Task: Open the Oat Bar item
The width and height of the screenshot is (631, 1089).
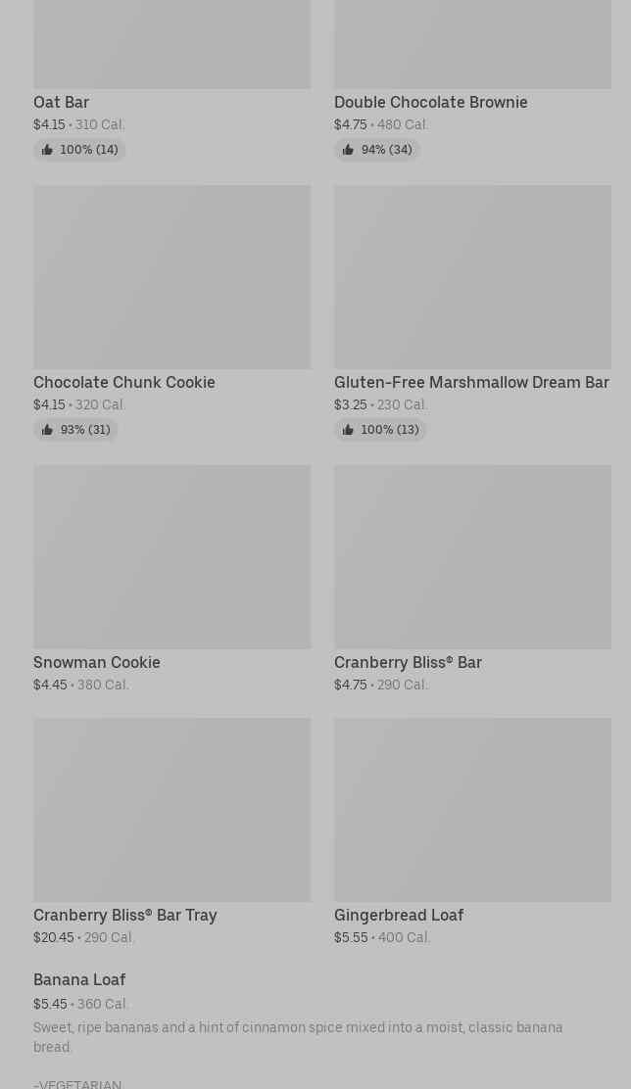Action: click(61, 102)
